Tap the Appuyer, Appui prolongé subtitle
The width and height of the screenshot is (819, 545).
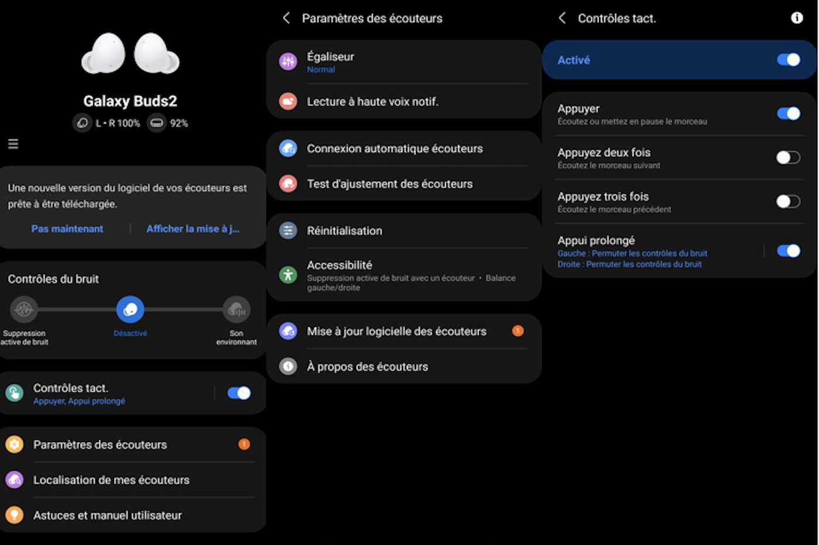[x=79, y=401]
